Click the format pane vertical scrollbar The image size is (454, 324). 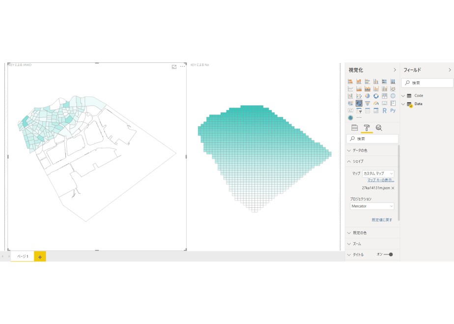coord(398,182)
